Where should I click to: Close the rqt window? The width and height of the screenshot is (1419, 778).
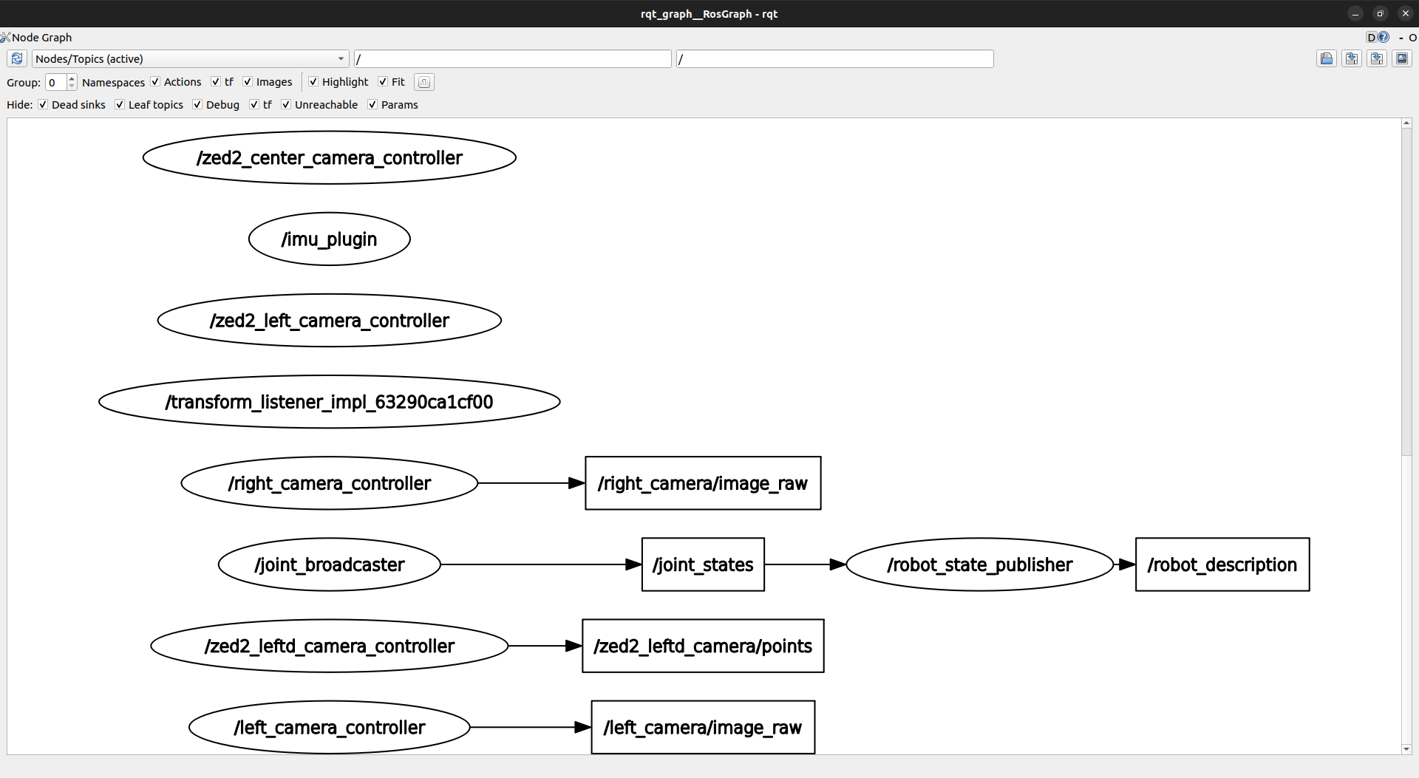(x=1405, y=13)
